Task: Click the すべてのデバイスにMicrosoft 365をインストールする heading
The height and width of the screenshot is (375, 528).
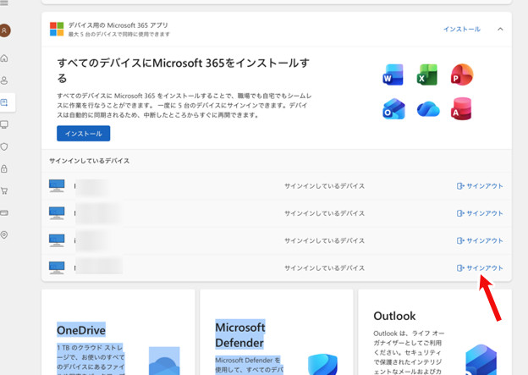Action: [x=184, y=70]
